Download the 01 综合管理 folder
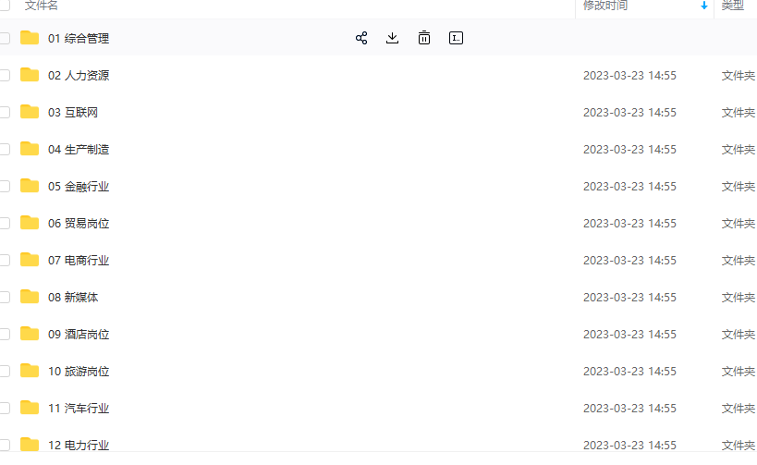The width and height of the screenshot is (757, 465). [392, 38]
